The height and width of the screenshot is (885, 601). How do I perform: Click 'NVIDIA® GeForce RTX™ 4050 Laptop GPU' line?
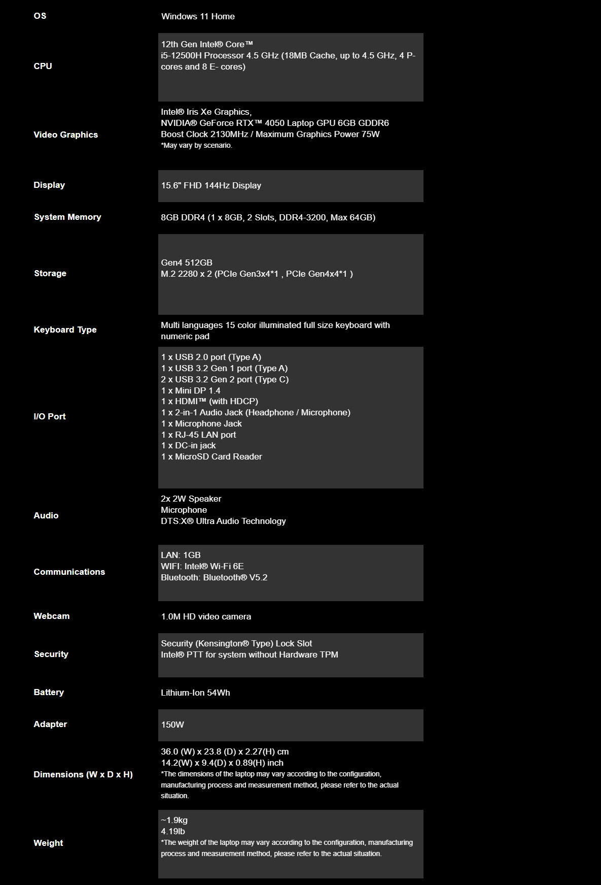[x=275, y=123]
